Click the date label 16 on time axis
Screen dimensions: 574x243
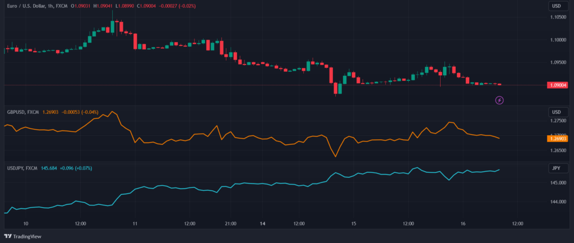[x=463, y=223]
